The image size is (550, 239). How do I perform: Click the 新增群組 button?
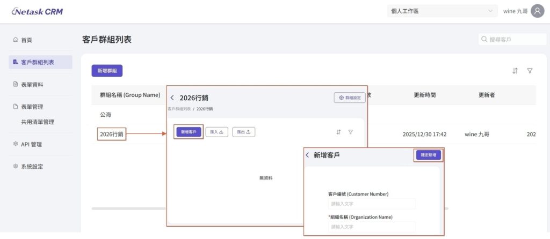(107, 71)
